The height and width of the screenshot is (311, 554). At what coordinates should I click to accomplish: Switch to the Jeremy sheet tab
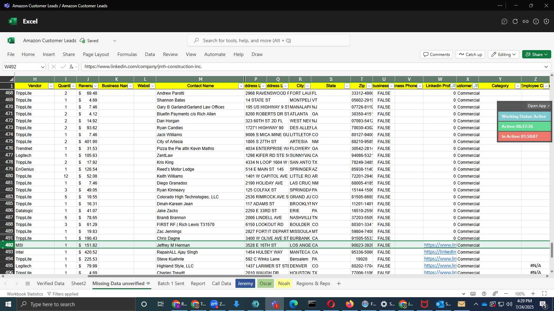245,283
